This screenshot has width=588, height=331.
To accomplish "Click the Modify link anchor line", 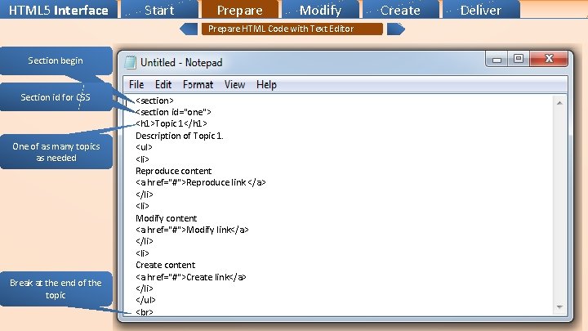I will tap(192, 230).
